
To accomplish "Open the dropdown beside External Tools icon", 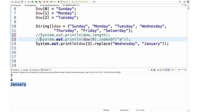I will [x=42, y=2].
